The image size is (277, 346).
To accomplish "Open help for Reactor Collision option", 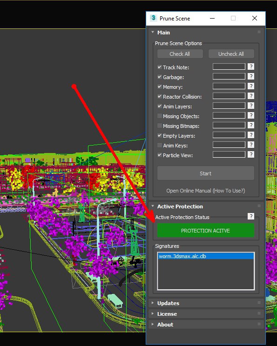I will [x=251, y=96].
